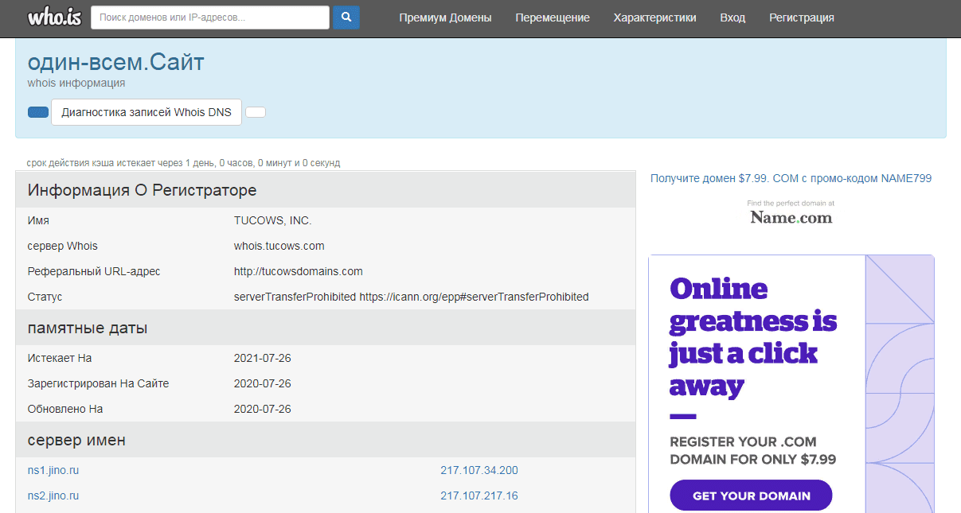The width and height of the screenshot is (961, 513).
Task: Select the small white empty tab button
Action: [x=256, y=112]
